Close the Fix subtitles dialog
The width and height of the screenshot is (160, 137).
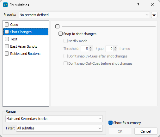point(152,5)
